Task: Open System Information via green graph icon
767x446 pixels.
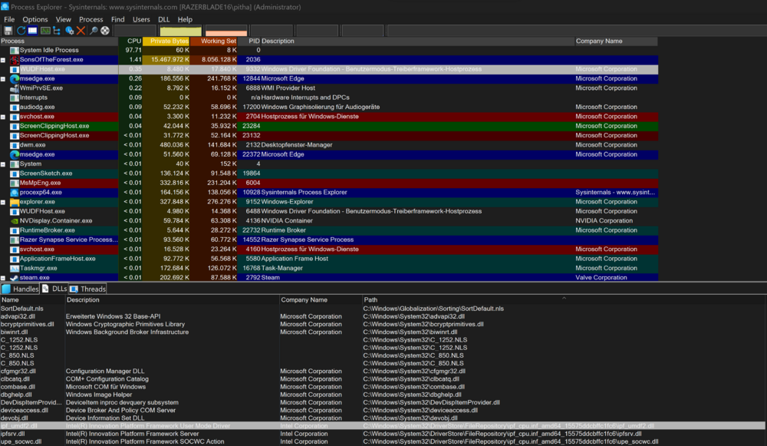Action: click(45, 31)
